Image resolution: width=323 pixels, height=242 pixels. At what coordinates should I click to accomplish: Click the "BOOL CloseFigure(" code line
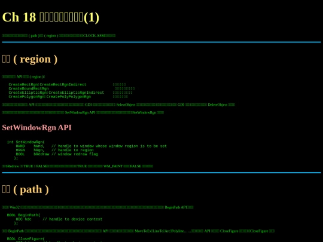(x=26, y=239)
